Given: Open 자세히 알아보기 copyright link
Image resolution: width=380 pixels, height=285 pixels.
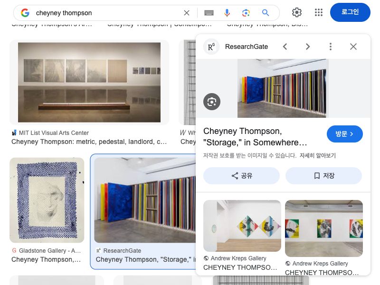Looking at the screenshot, I should pyautogui.click(x=317, y=155).
